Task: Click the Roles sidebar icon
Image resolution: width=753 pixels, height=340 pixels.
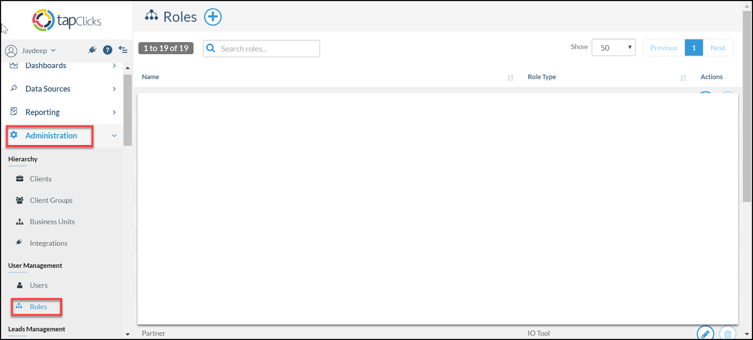Action: point(19,306)
